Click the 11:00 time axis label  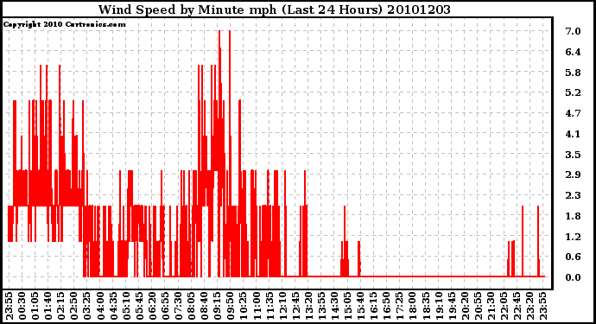point(257,307)
